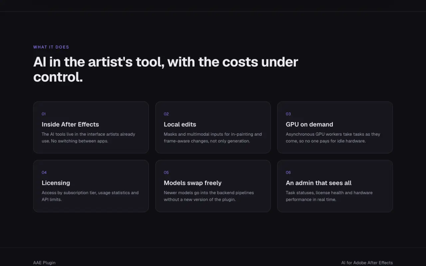Click card number 02 label
Screen dimensions: 426x266
tap(166, 114)
